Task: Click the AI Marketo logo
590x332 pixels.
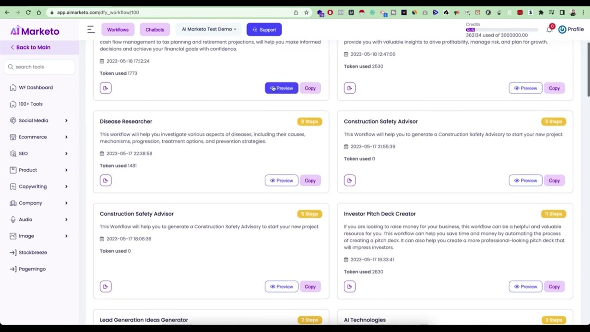Action: [x=35, y=31]
